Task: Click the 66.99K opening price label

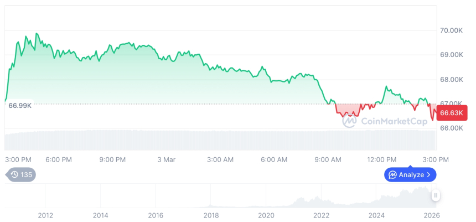Action: click(20, 106)
